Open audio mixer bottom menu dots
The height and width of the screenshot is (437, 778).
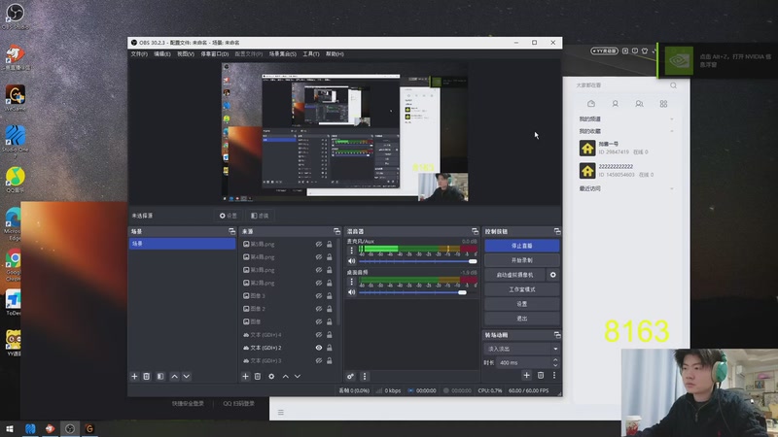click(365, 377)
